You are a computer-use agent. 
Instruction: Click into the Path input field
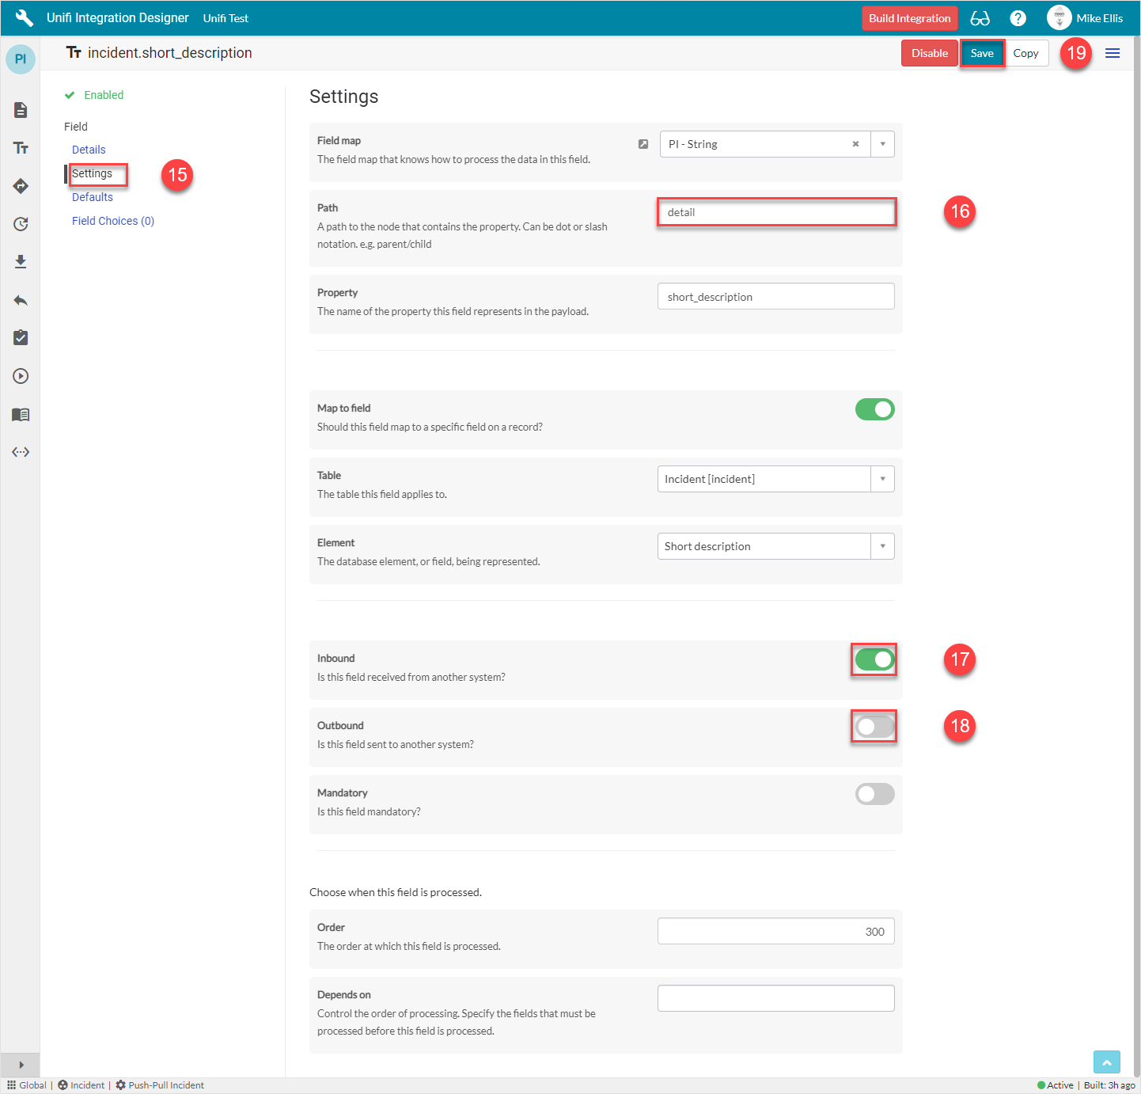click(775, 212)
